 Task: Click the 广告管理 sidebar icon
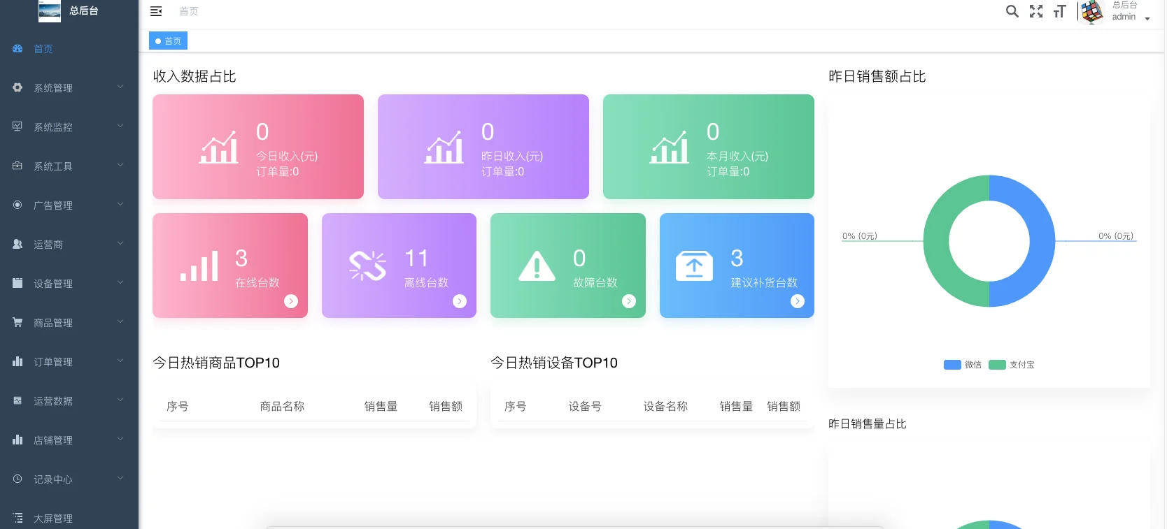(x=17, y=205)
